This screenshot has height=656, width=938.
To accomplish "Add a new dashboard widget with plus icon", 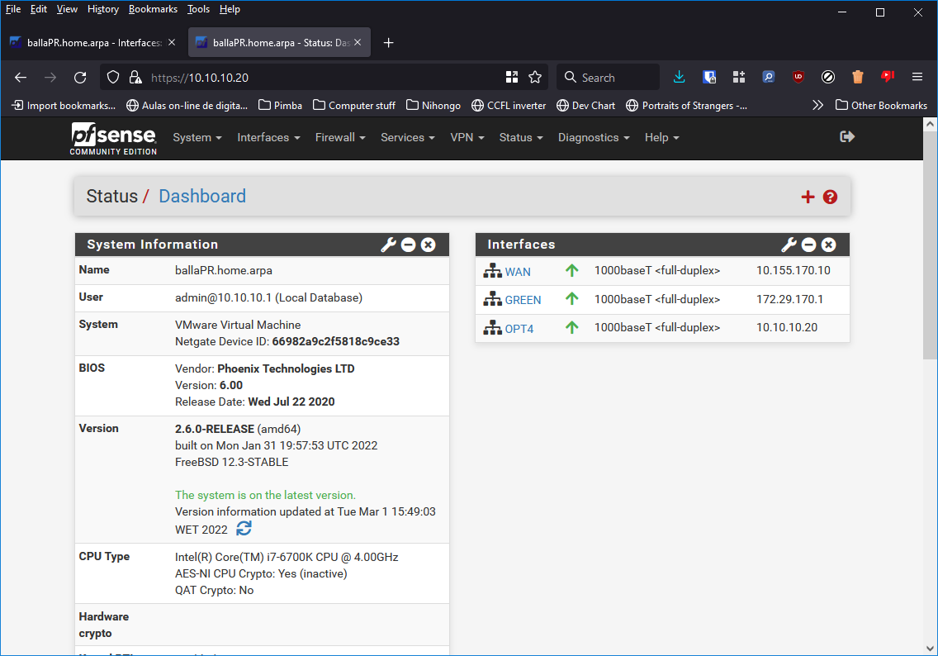I will point(808,197).
